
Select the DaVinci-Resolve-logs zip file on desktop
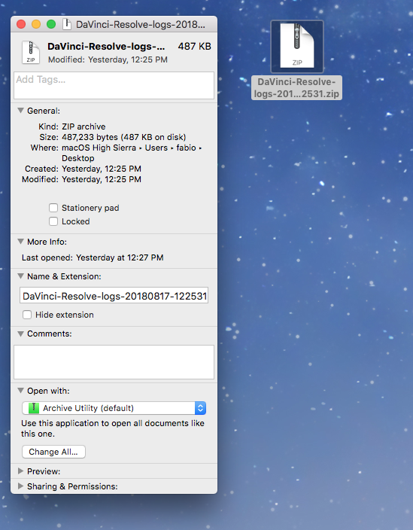pyautogui.click(x=297, y=47)
